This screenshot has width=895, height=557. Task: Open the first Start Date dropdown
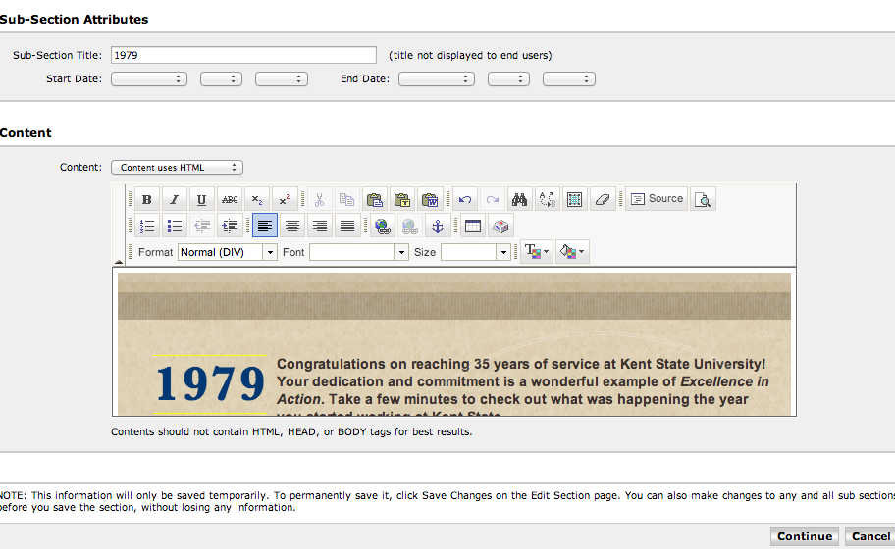coord(149,79)
